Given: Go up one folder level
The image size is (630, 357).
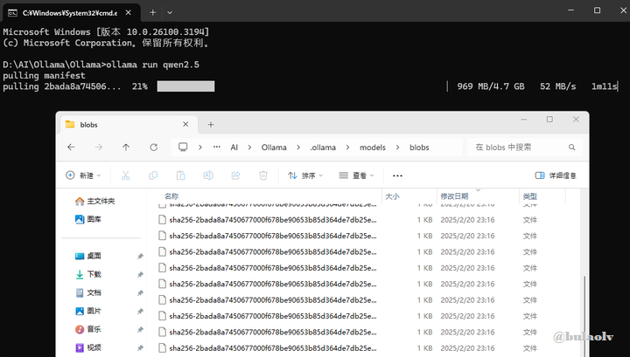Looking at the screenshot, I should point(126,148).
